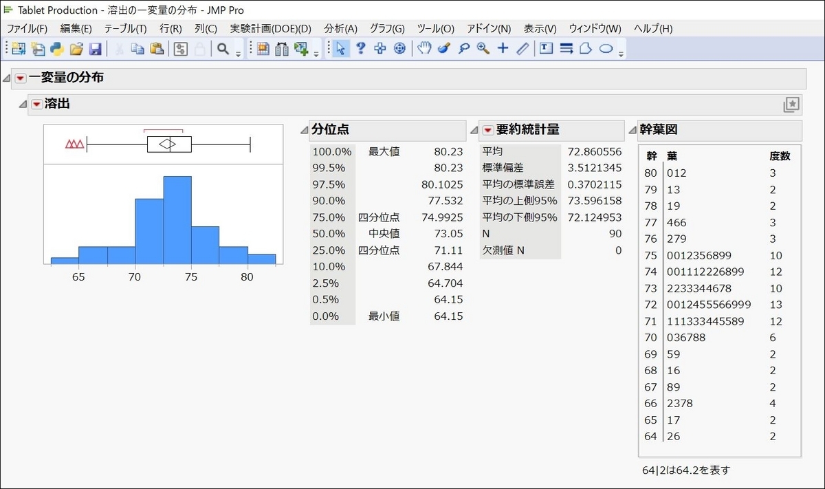
Task: Open the 分析(A) menu
Action: [x=341, y=29]
